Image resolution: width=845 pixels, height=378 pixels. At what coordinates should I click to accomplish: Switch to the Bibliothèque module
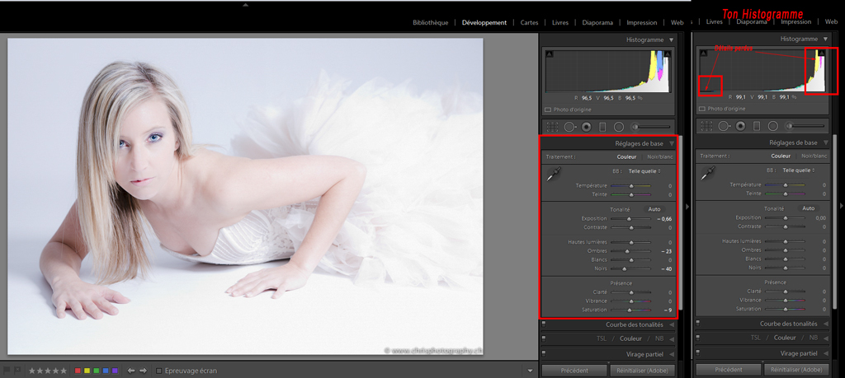pos(430,22)
